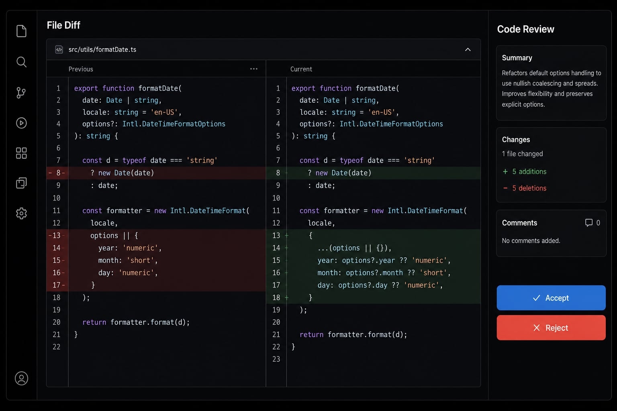Click deleted line 13 'options || {' in Previous

[114, 236]
